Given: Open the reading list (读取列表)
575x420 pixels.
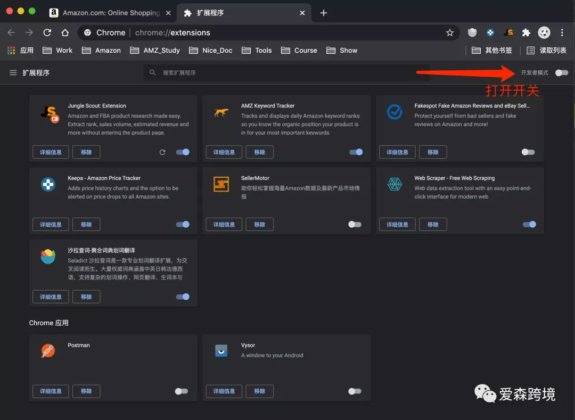Looking at the screenshot, I should coord(546,50).
